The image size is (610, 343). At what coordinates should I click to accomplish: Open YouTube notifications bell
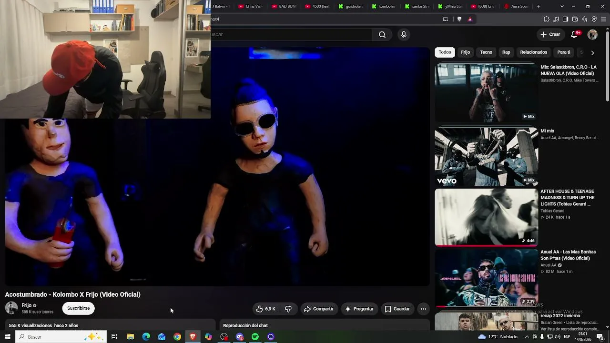pos(574,34)
